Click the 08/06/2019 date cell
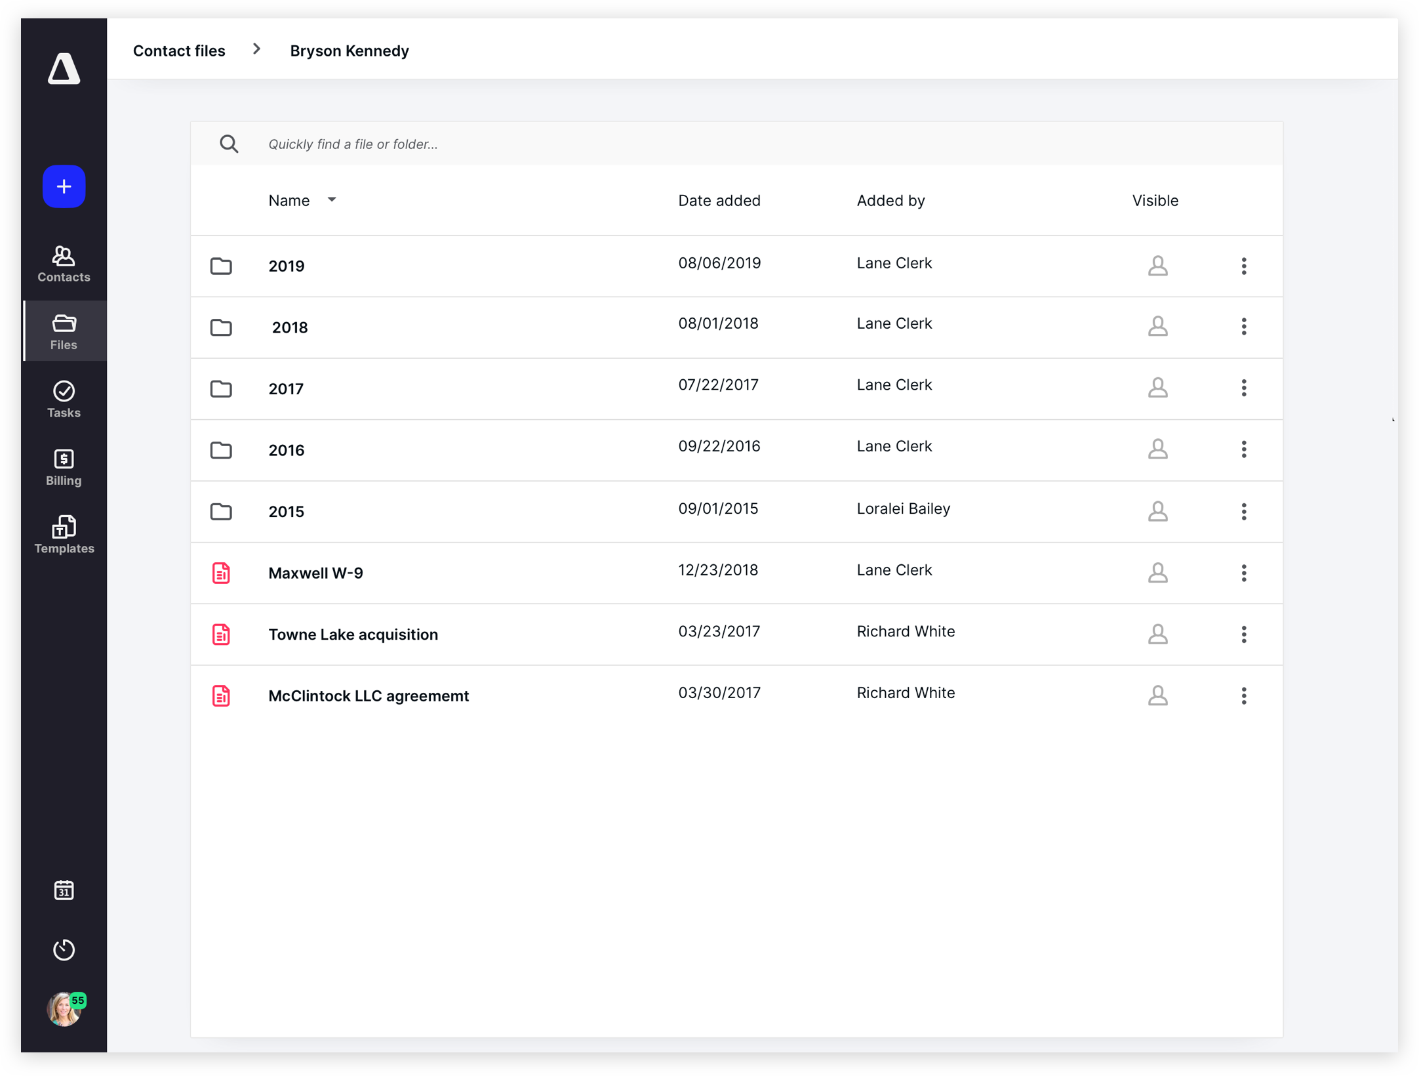Screen dimensions: 1419x1076 point(719,263)
